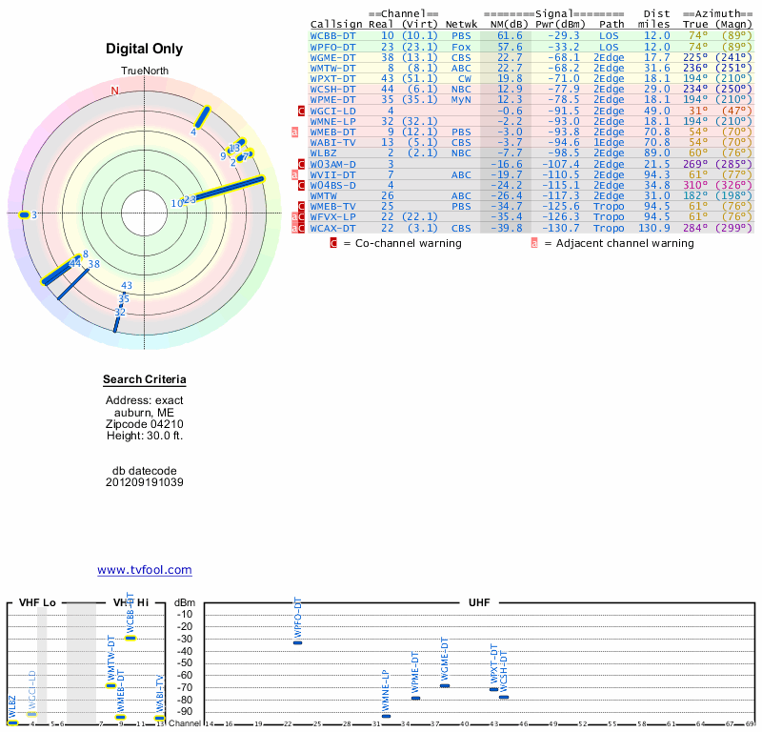Click the red N north label on radar
762x732 pixels.
click(x=114, y=91)
